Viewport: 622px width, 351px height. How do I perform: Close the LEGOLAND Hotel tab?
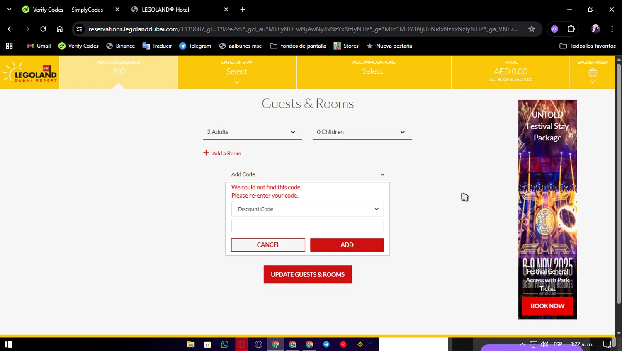click(226, 10)
